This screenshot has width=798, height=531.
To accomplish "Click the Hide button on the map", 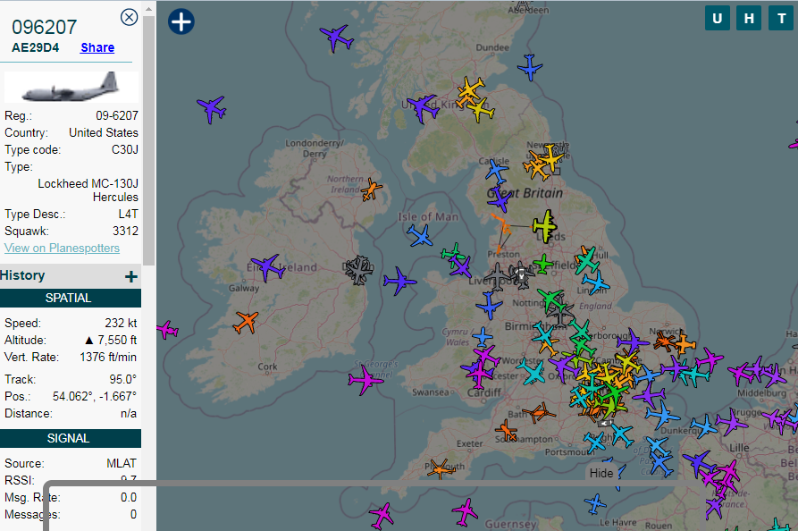I will click(601, 473).
